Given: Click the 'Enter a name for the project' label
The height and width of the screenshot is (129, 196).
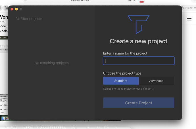Looking at the screenshot, I should coord(125,53).
